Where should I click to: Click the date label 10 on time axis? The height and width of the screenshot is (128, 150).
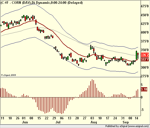point(100,118)
